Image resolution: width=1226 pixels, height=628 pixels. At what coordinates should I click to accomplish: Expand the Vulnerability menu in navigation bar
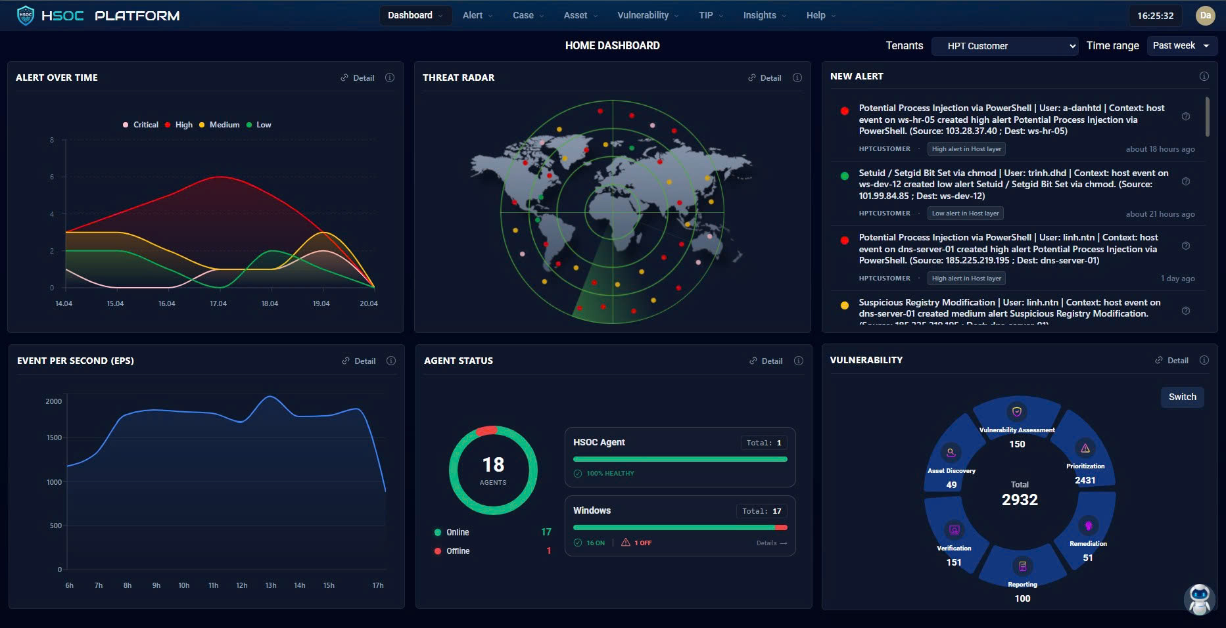coord(647,15)
